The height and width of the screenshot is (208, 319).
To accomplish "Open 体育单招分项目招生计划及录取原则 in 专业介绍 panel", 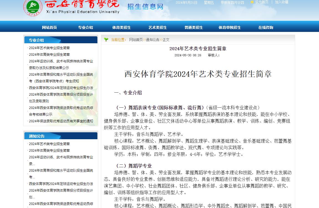I will (61, 98).
